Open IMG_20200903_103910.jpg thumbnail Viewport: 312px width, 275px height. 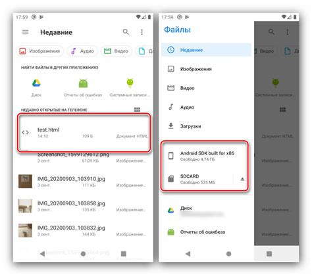[x=25, y=182]
